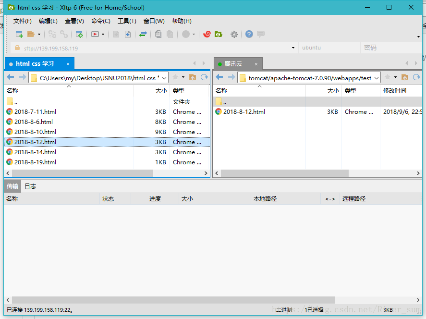The image size is (426, 319).
Task: Open Options with the gear icon
Action: (x=234, y=34)
